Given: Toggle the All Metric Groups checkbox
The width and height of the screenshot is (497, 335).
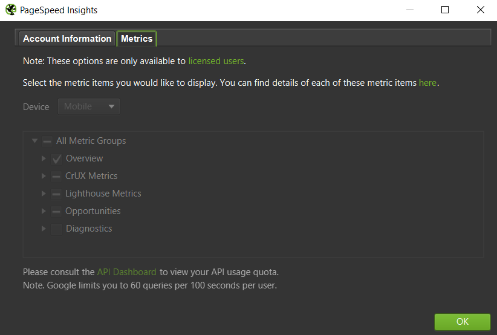Looking at the screenshot, I should tap(47, 141).
